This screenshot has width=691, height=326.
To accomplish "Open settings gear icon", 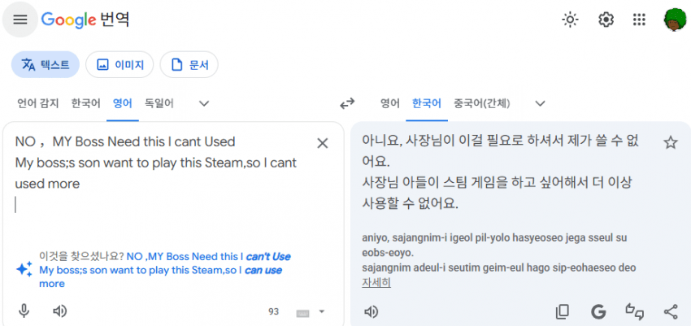I will point(606,20).
